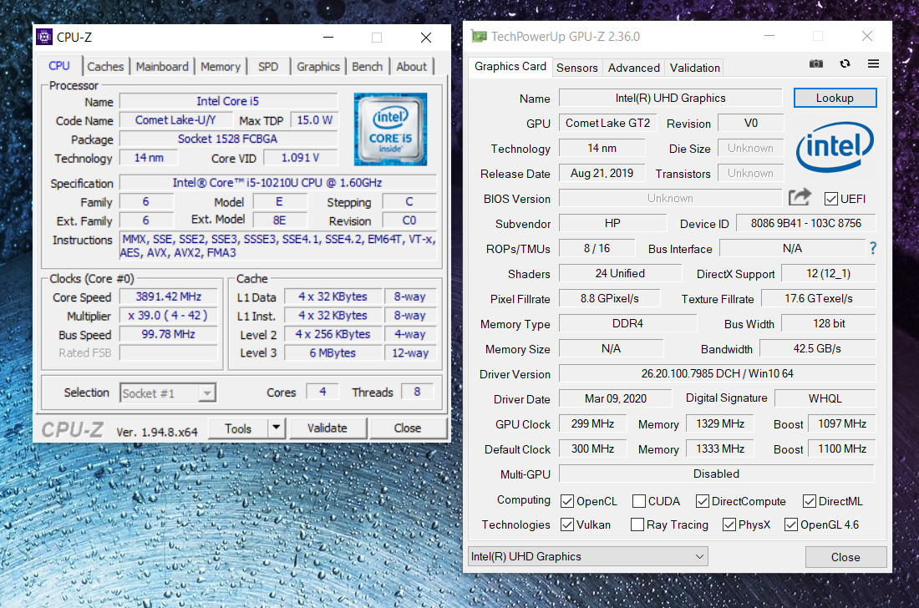Click the CPU-Z title bar app icon
919x608 pixels.
coord(44,37)
